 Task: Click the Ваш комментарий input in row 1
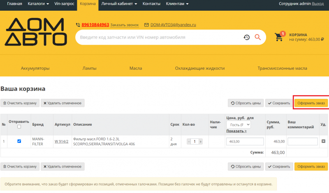[303, 141]
